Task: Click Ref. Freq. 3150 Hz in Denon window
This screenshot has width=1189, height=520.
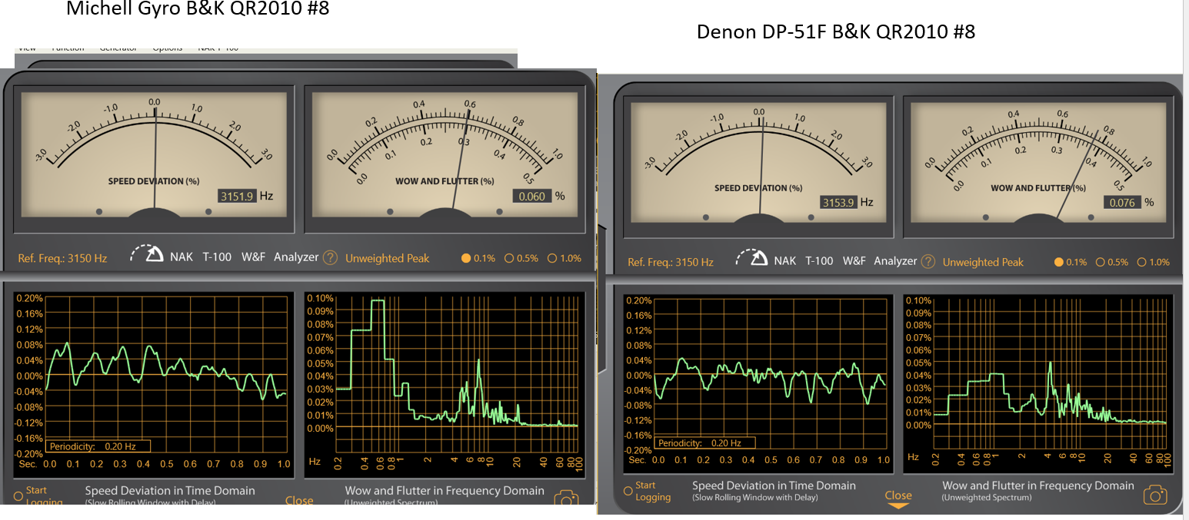Action: click(x=671, y=262)
